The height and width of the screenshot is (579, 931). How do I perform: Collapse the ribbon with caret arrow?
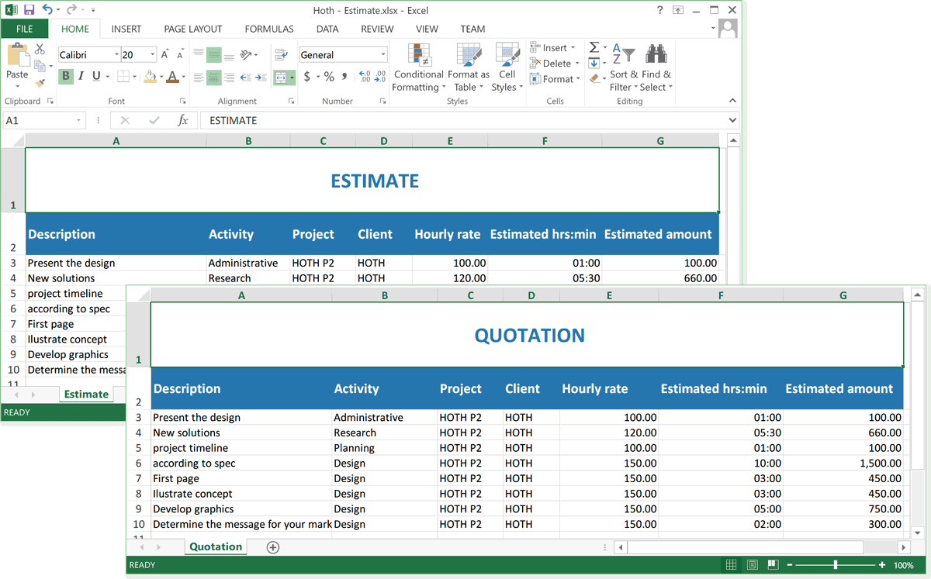(732, 102)
